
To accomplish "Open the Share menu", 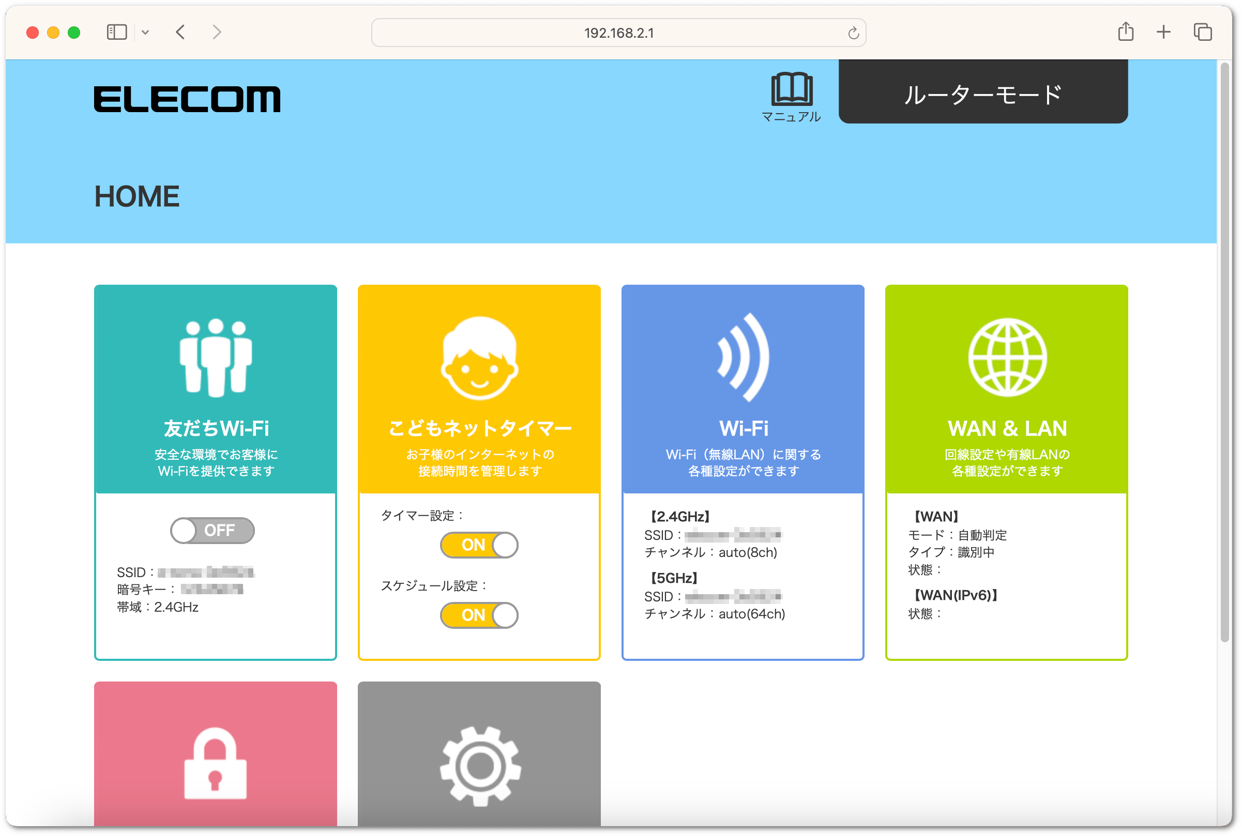I will tap(1126, 32).
